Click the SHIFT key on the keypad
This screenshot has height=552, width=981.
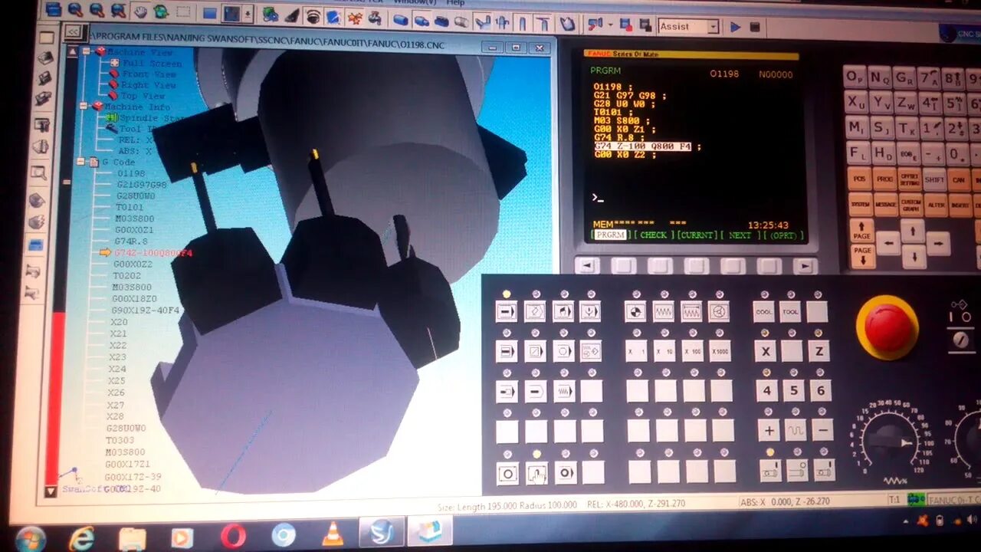[x=934, y=179]
